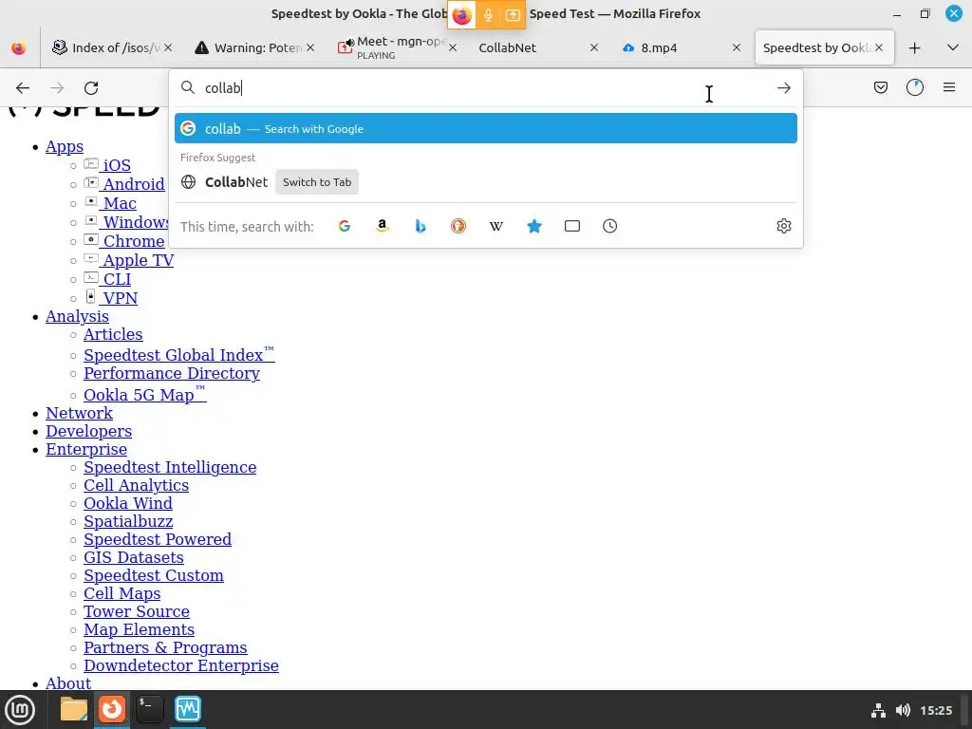Search open tabs with tabs icon
The image size is (972, 729).
coord(572,226)
